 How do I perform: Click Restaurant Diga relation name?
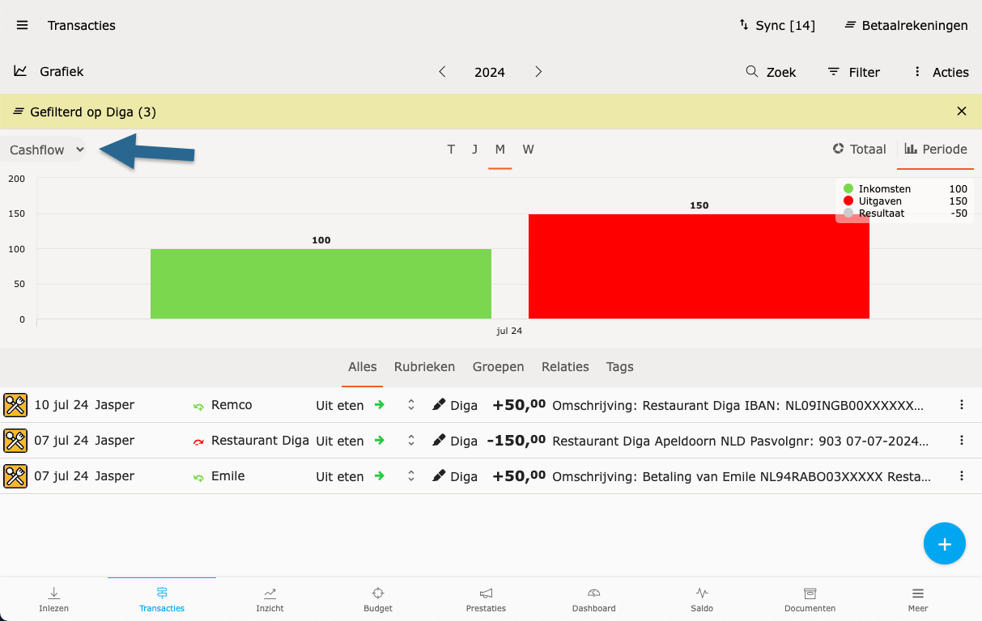pyautogui.click(x=260, y=441)
